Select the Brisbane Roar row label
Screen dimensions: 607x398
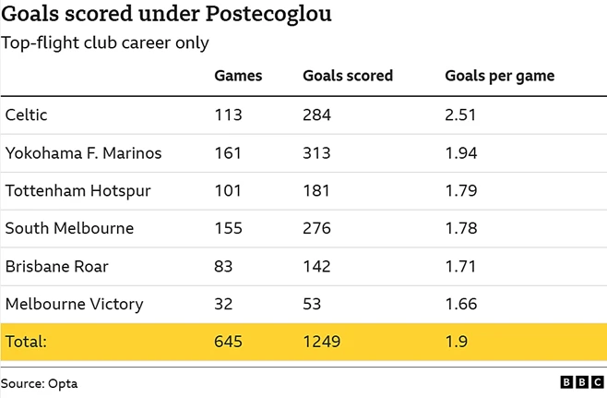click(56, 266)
